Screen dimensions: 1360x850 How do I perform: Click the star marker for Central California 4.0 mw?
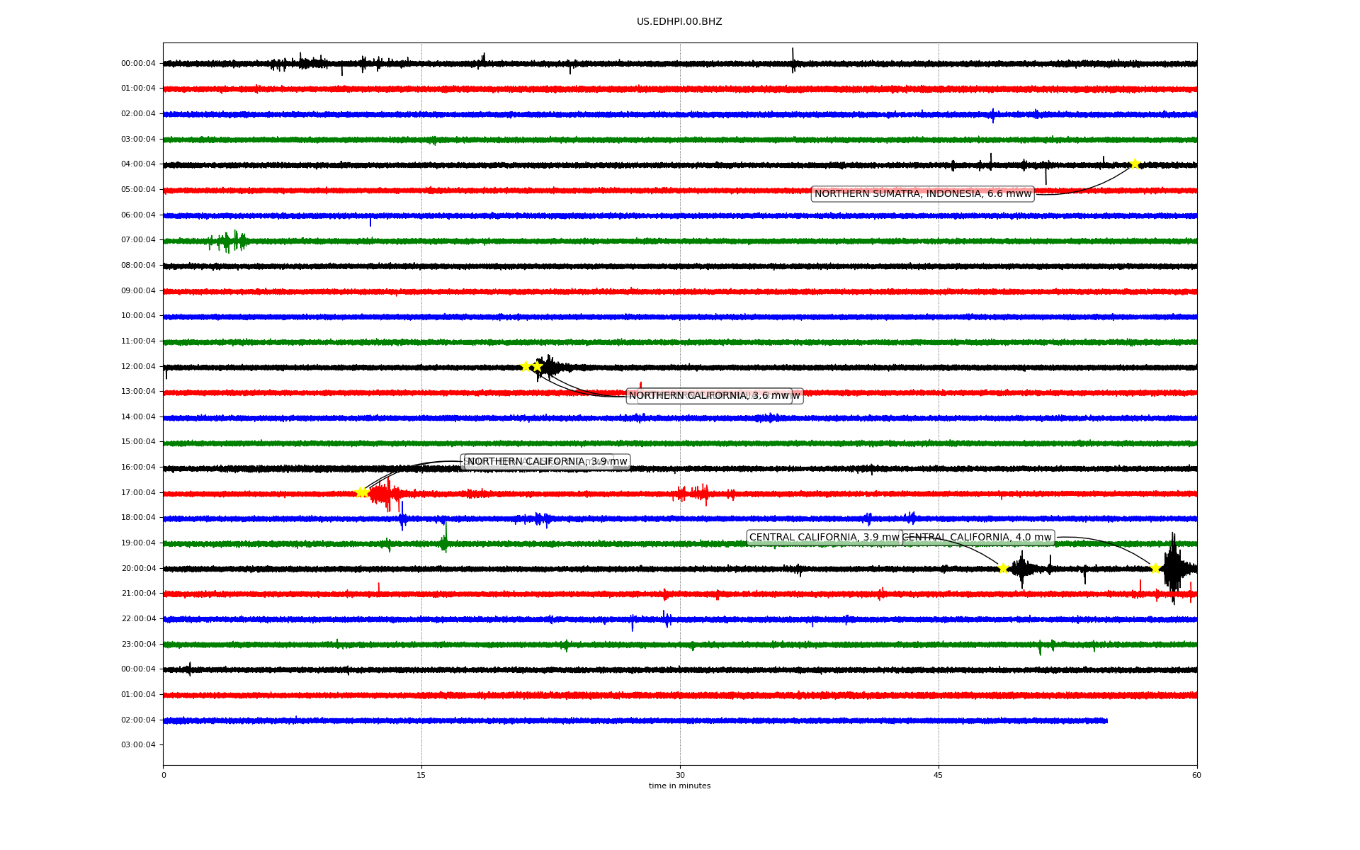pos(1155,568)
